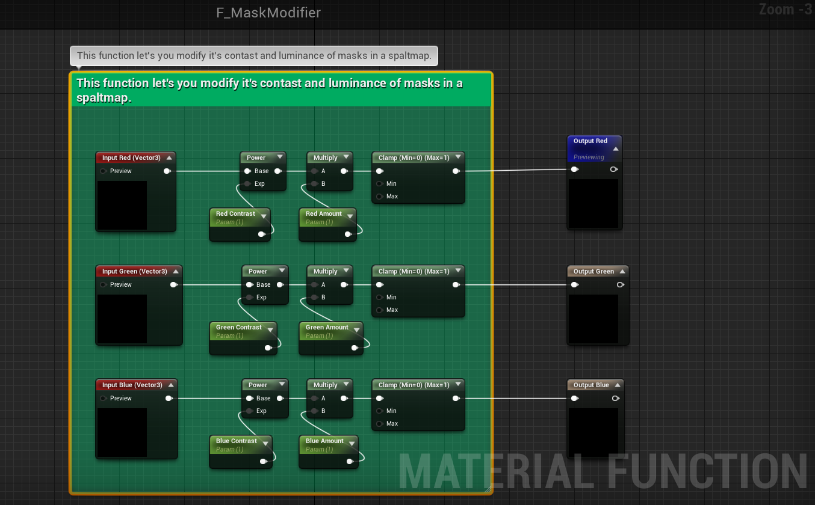This screenshot has height=505, width=815.
Task: Click the Output Green right-side pin
Action: click(620, 285)
